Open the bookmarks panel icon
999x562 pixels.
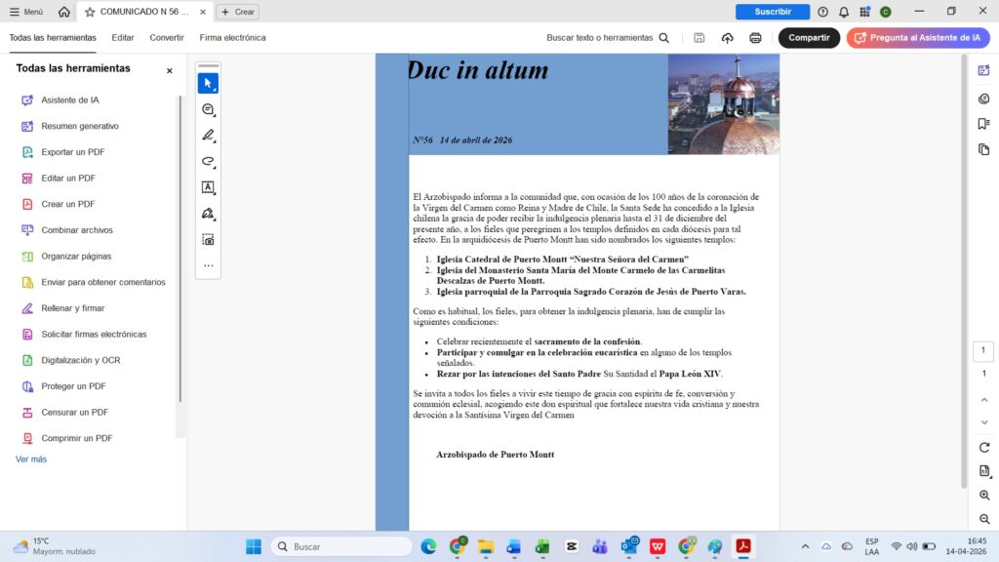point(983,124)
